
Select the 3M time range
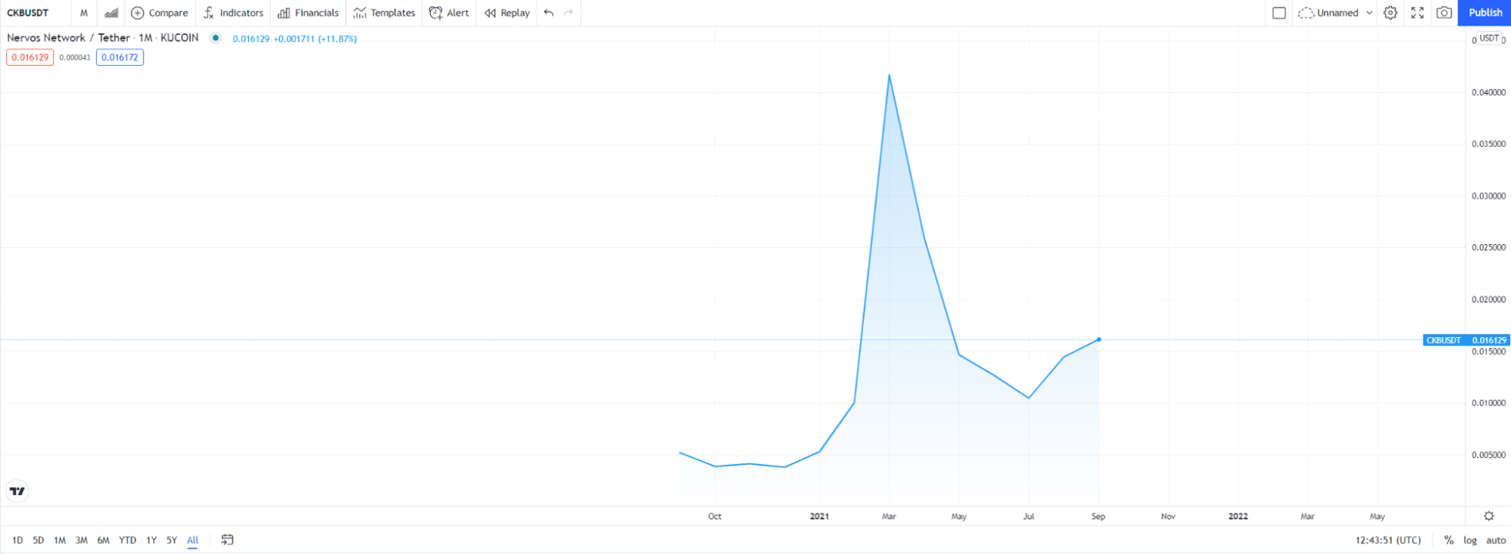click(82, 540)
